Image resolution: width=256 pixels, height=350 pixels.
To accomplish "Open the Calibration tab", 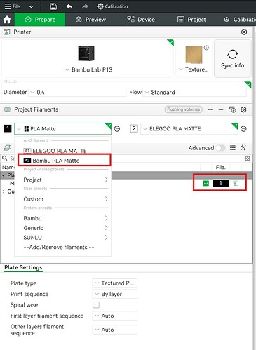I will pos(239,20).
